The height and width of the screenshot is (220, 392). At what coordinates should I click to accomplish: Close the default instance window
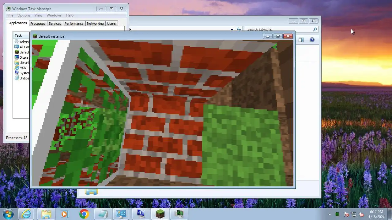[288, 36]
